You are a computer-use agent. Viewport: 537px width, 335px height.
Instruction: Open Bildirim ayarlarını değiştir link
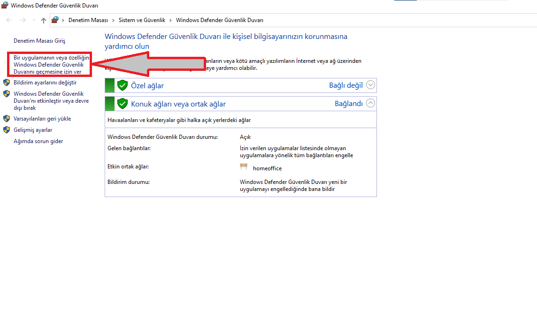[x=45, y=83]
